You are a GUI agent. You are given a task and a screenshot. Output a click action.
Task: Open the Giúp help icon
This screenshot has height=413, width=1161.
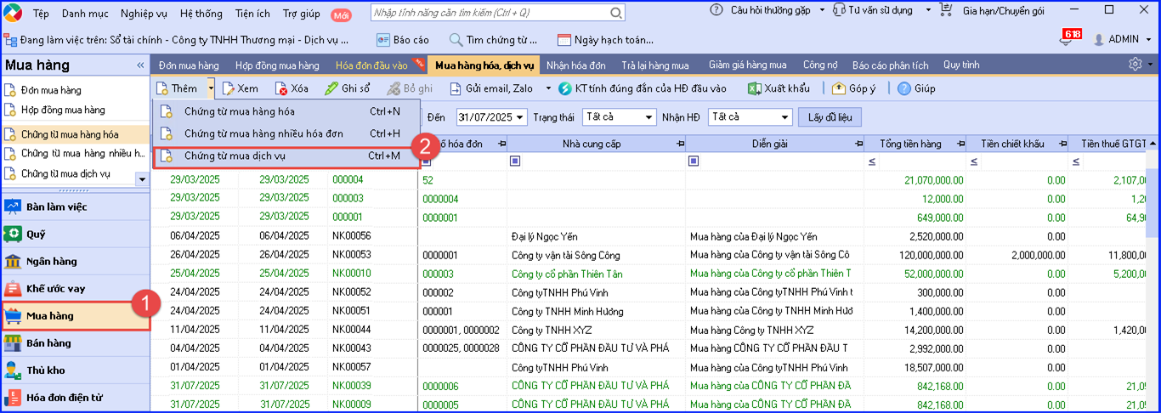904,88
